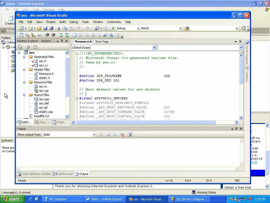Click the Decrease Line Indent icon
270x203 pixels.
(47, 35)
